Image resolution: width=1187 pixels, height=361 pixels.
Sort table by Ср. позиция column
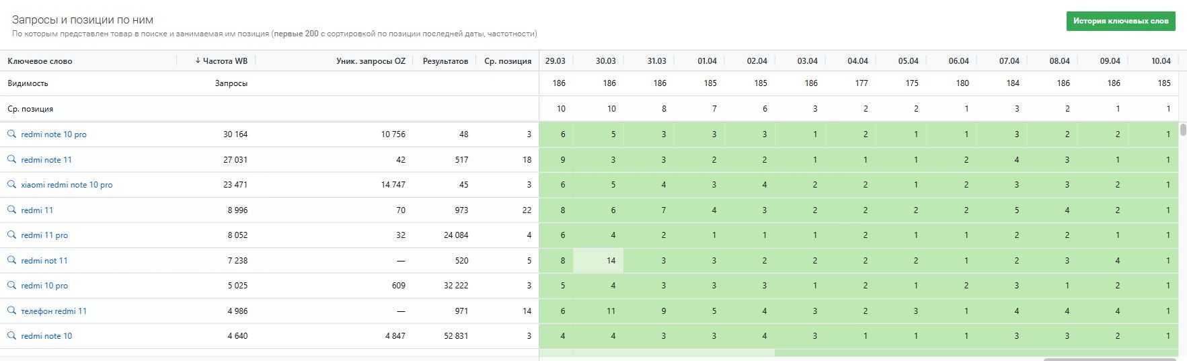[507, 61]
